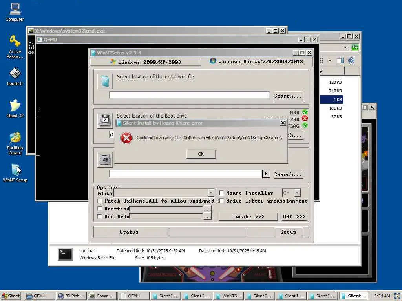Screen dimensions: 402x301
Task: Click the MBR green check status icon
Action: pyautogui.click(x=305, y=112)
